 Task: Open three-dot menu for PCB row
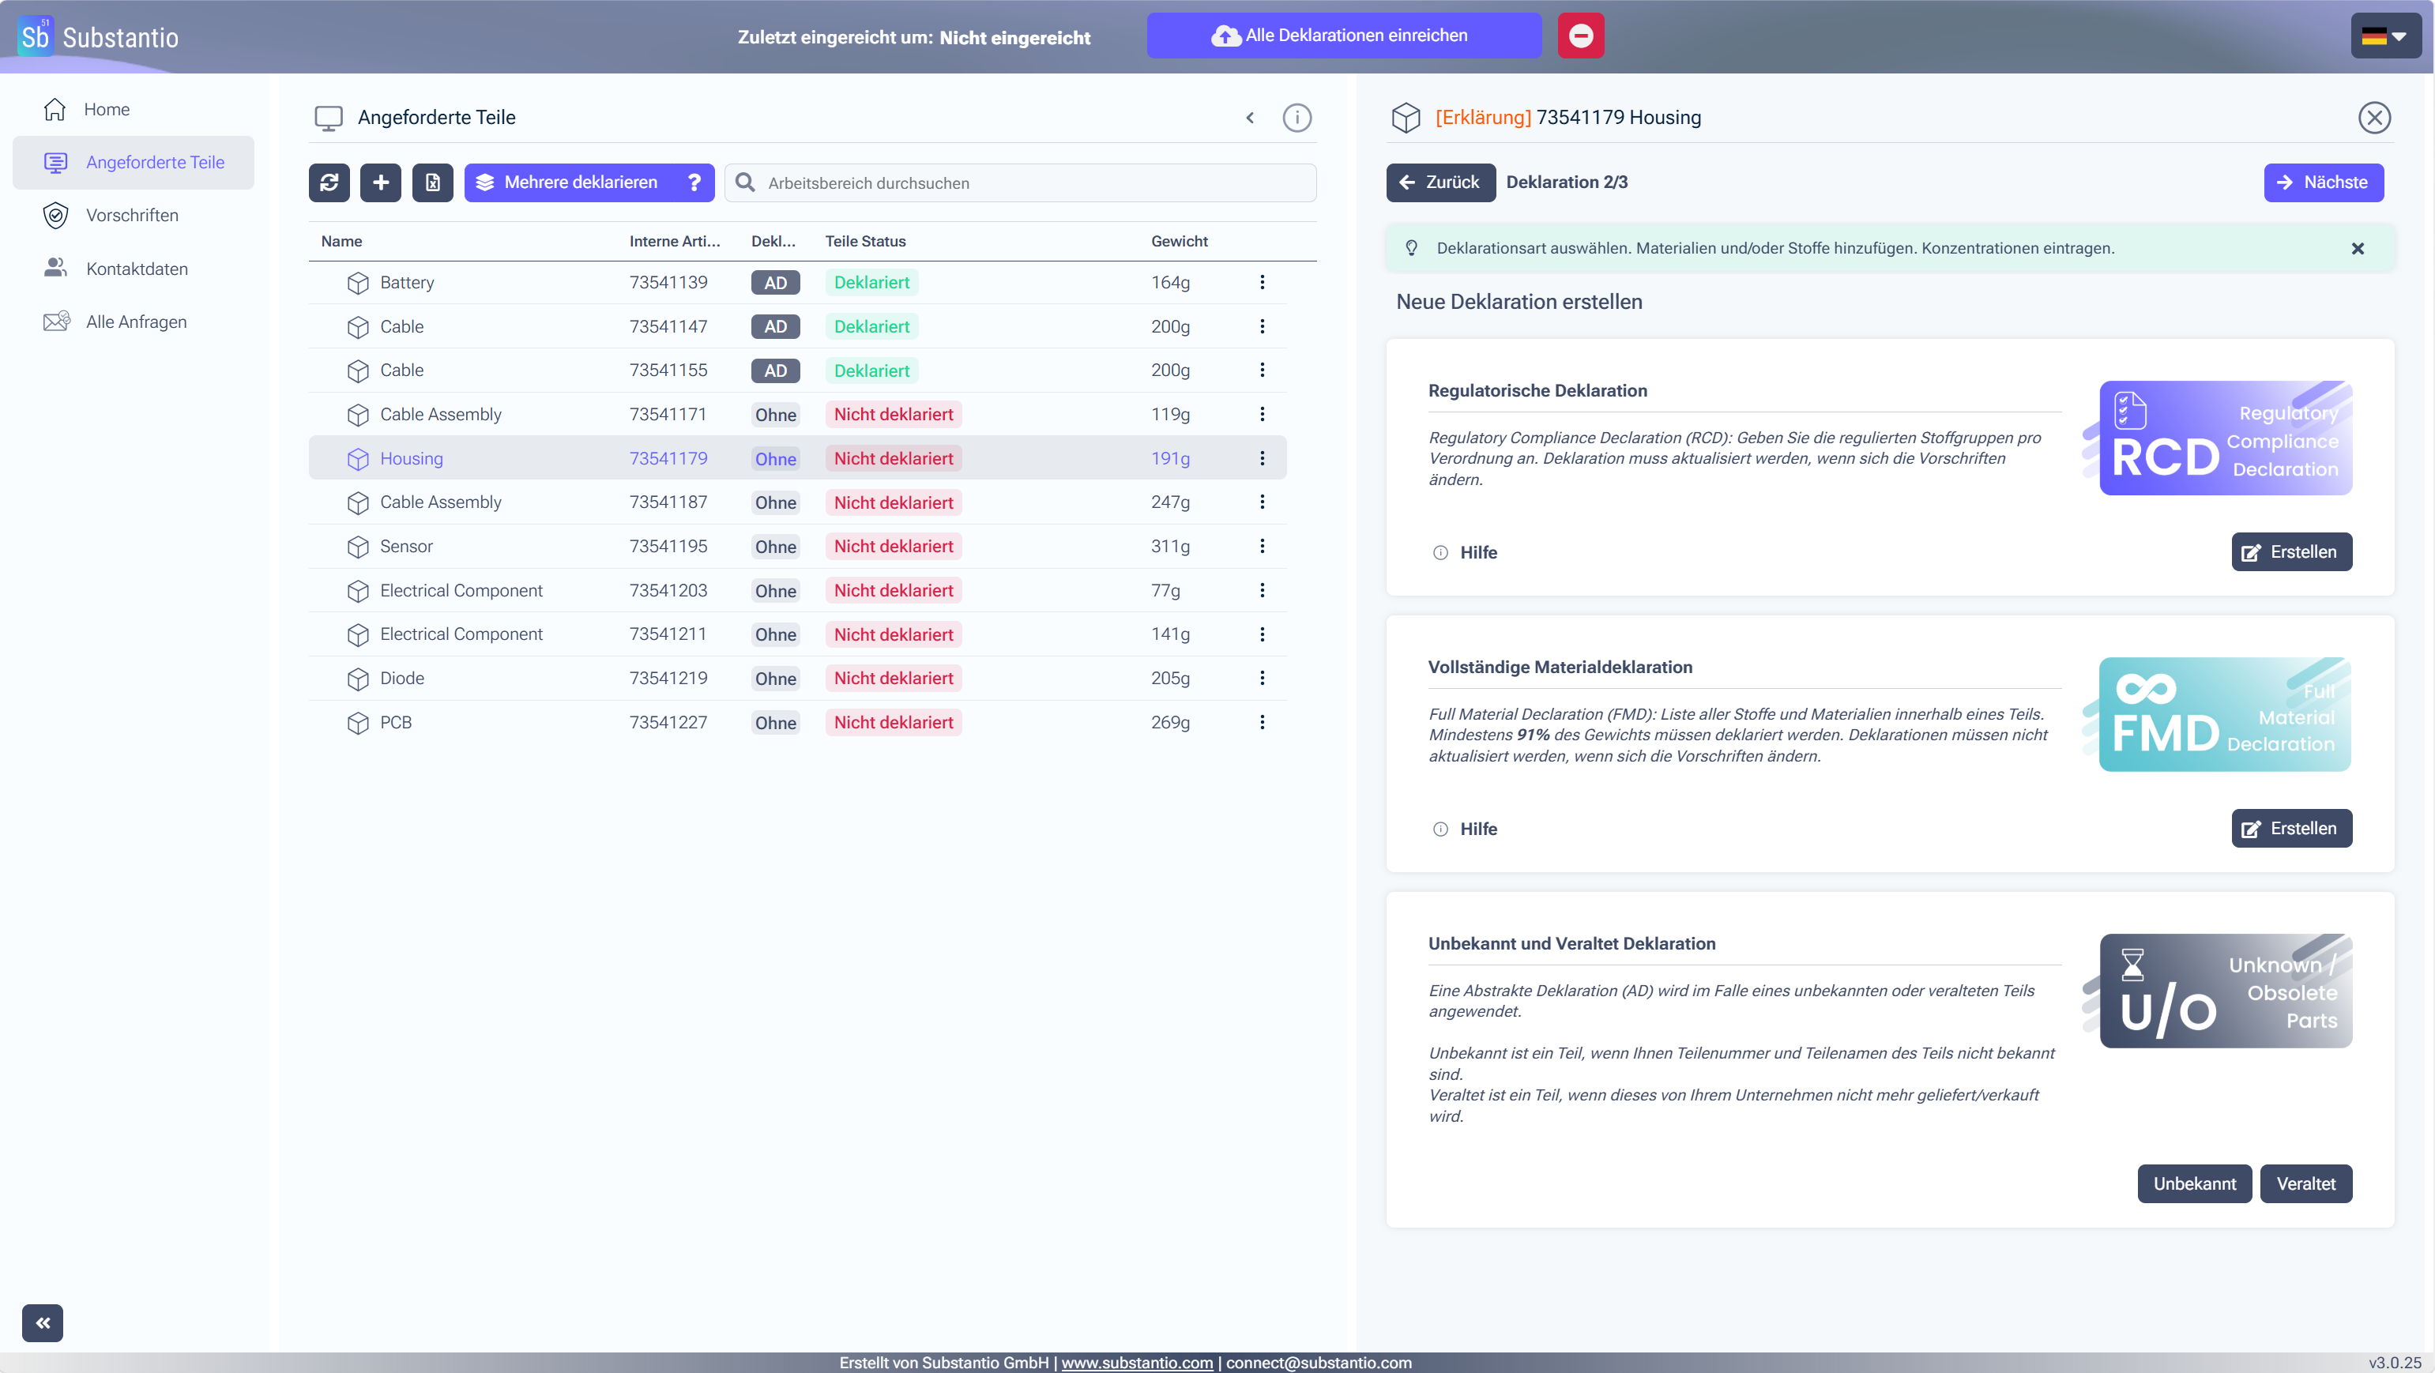[x=1262, y=722]
